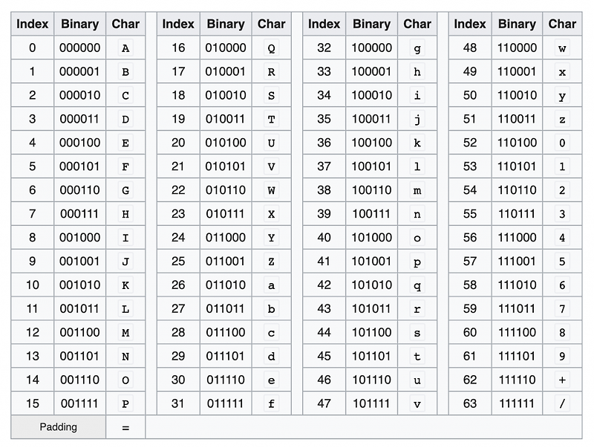Click the character g at index 32

(417, 48)
